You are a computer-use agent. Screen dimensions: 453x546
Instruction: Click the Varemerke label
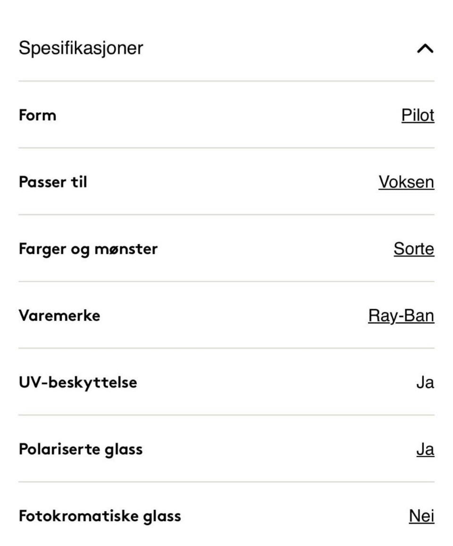pyautogui.click(x=59, y=316)
